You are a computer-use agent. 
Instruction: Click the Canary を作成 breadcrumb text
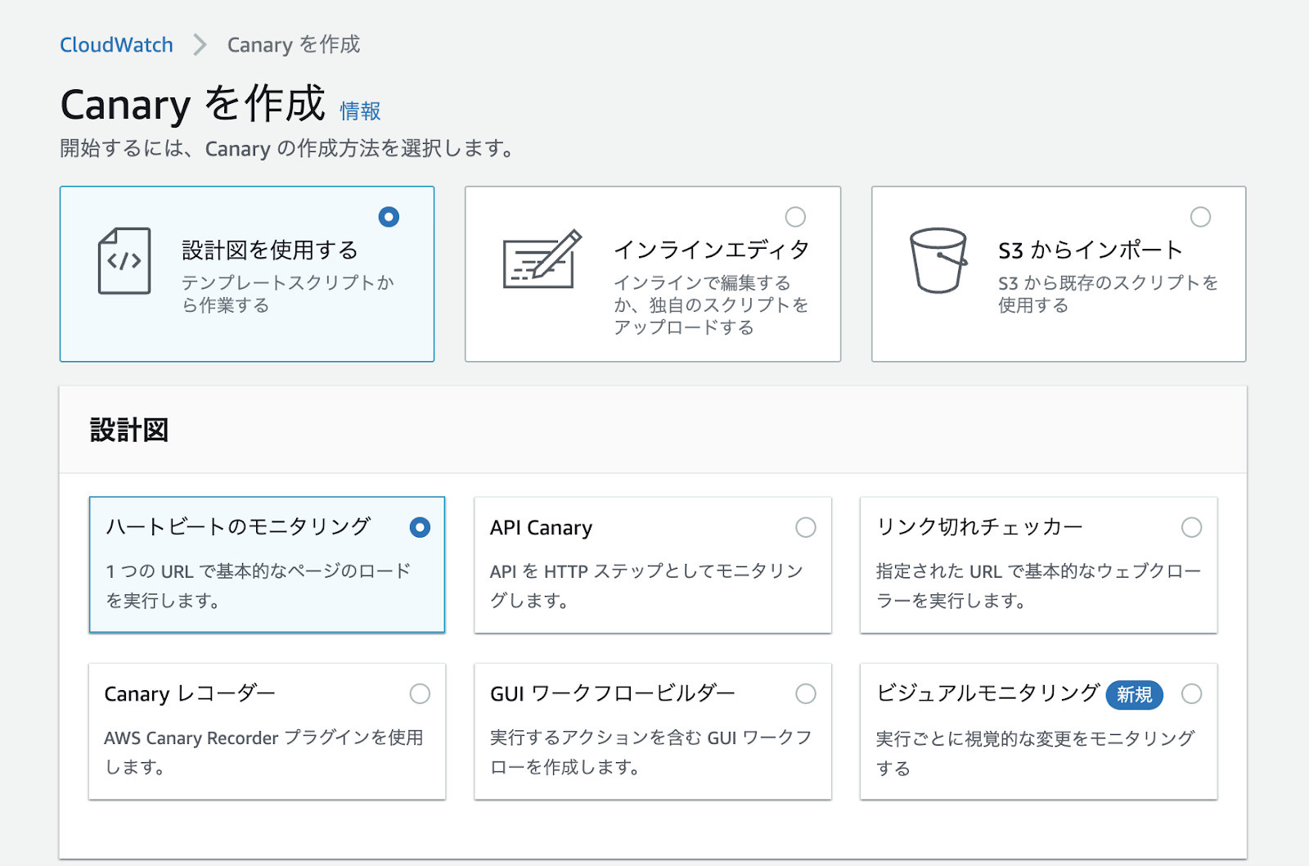pos(294,44)
